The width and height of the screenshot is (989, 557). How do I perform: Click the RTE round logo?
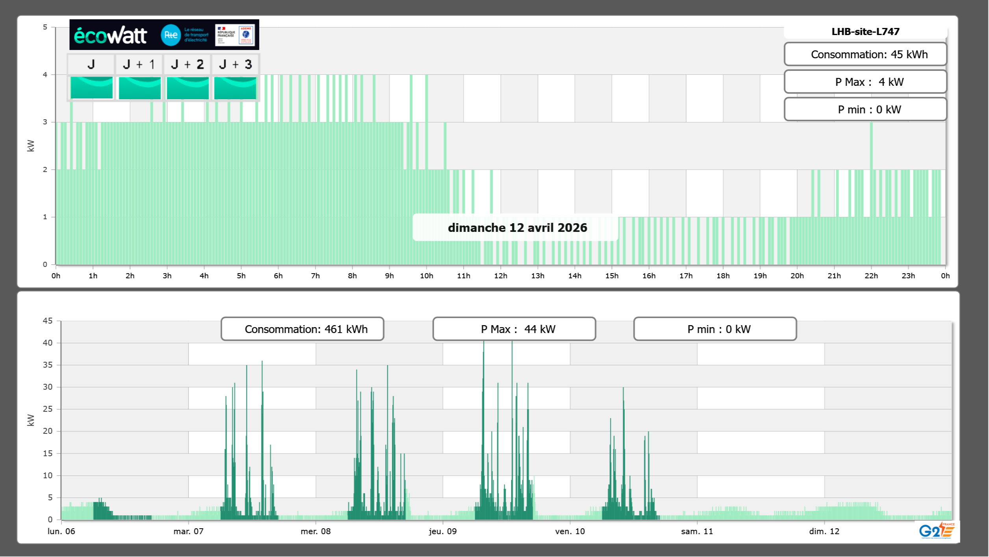pyautogui.click(x=171, y=35)
